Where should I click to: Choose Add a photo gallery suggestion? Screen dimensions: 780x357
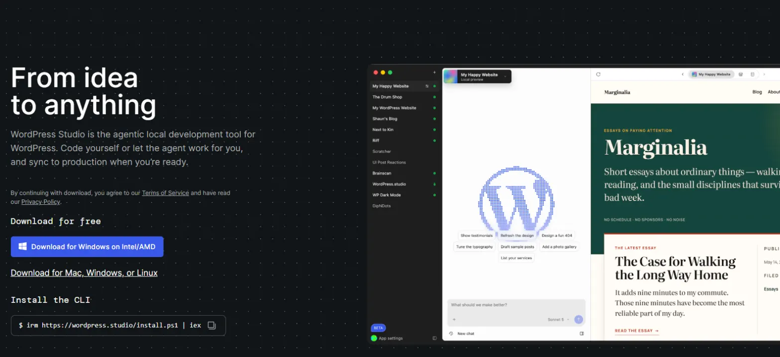559,247
